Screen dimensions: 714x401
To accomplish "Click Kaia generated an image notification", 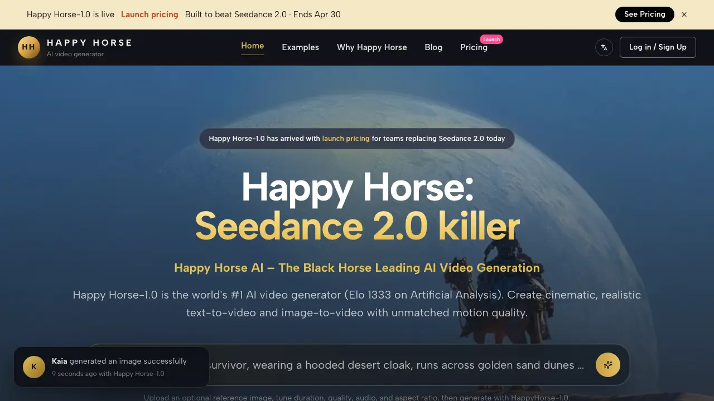I will (112, 367).
